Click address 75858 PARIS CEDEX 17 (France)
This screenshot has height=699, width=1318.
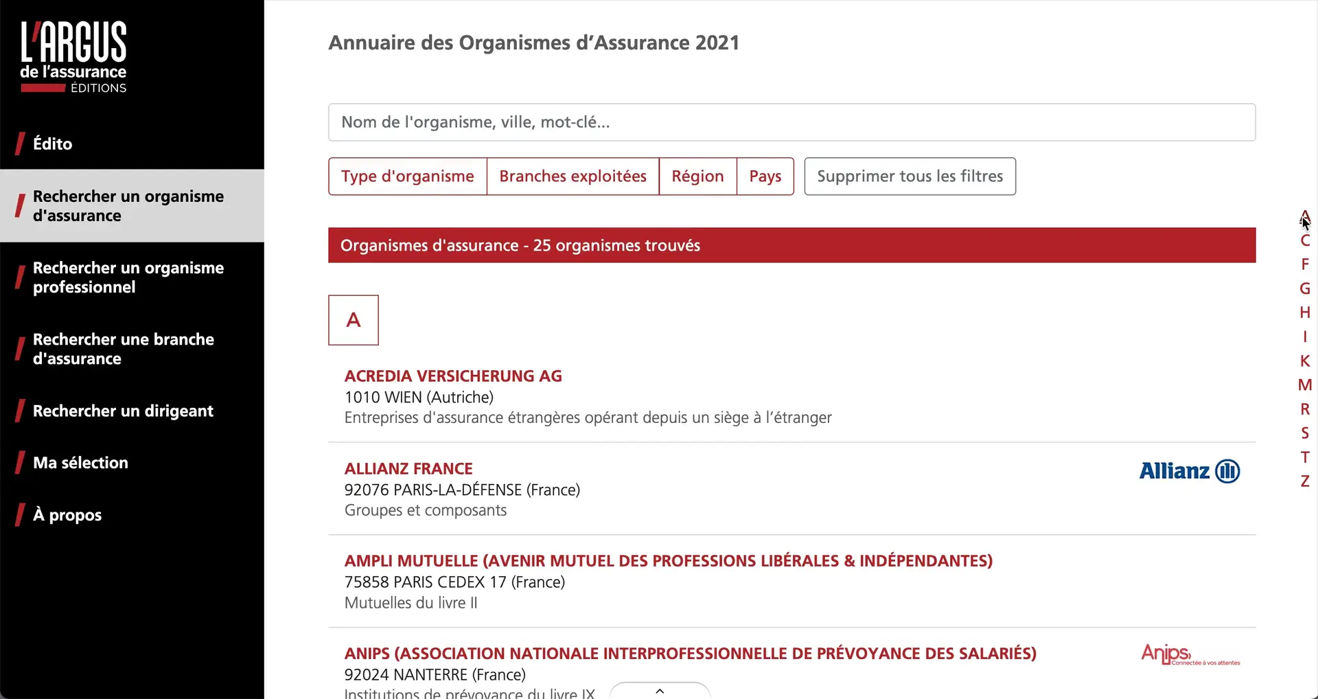[454, 582]
